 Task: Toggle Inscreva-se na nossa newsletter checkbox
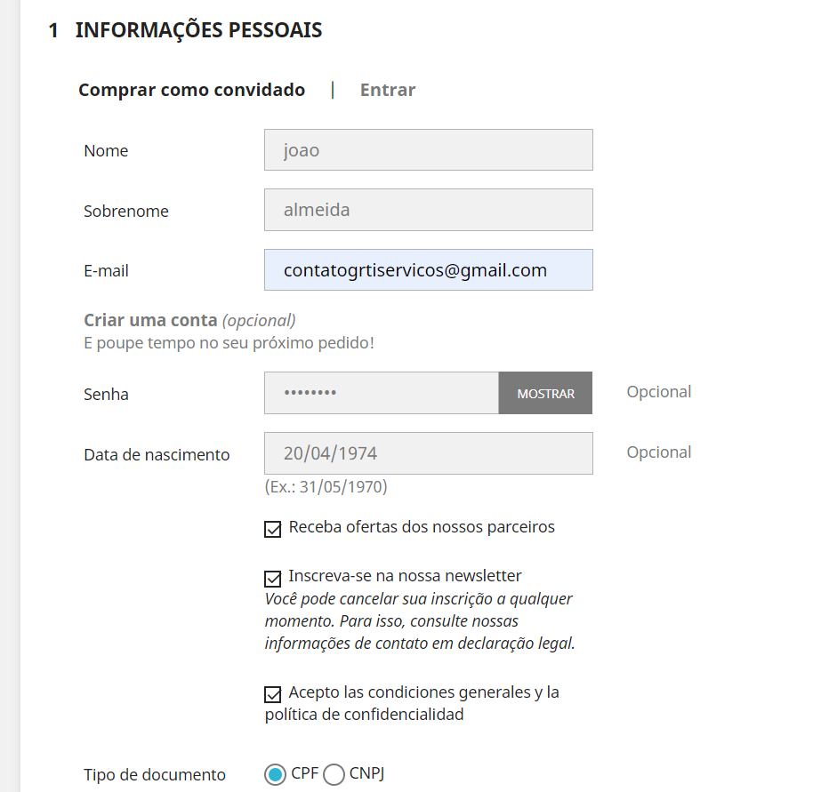(273, 579)
